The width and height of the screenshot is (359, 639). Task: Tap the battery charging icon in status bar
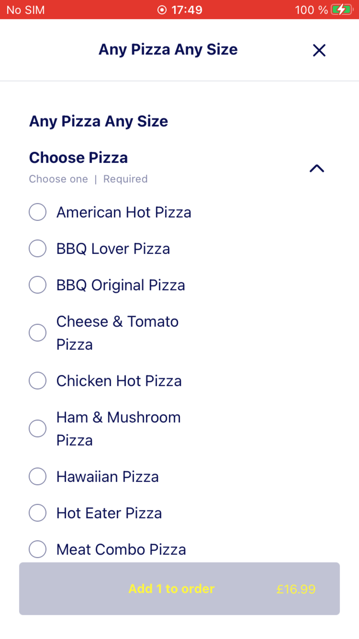tap(342, 10)
